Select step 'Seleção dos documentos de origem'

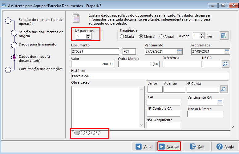point(41,34)
